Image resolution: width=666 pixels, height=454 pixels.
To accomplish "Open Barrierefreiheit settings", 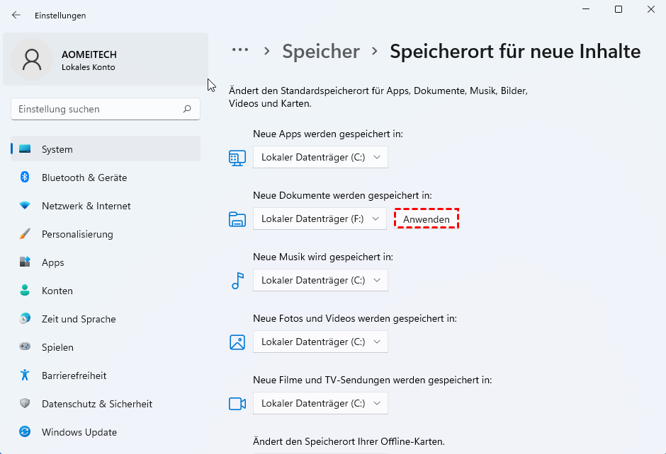I will click(x=74, y=376).
